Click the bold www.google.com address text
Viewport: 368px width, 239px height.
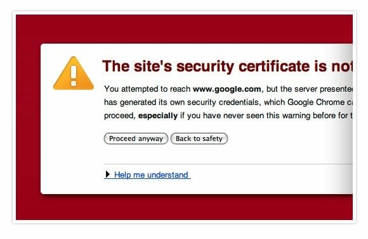(x=227, y=89)
